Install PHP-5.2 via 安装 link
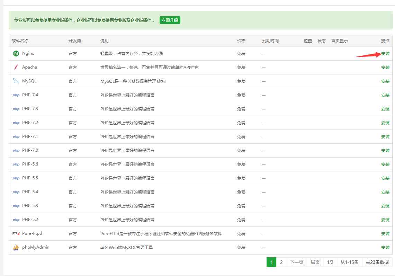The width and height of the screenshot is (395, 276). 385,220
